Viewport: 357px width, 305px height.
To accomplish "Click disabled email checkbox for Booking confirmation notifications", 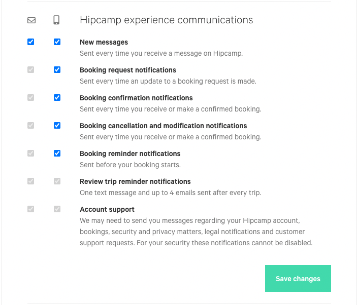I will click(31, 98).
